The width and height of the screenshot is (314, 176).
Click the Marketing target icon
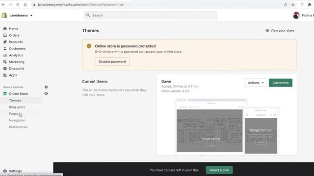click(5, 62)
